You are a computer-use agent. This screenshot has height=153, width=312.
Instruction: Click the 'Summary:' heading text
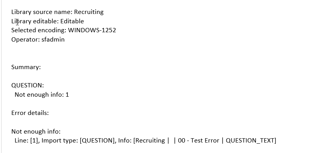(26, 67)
